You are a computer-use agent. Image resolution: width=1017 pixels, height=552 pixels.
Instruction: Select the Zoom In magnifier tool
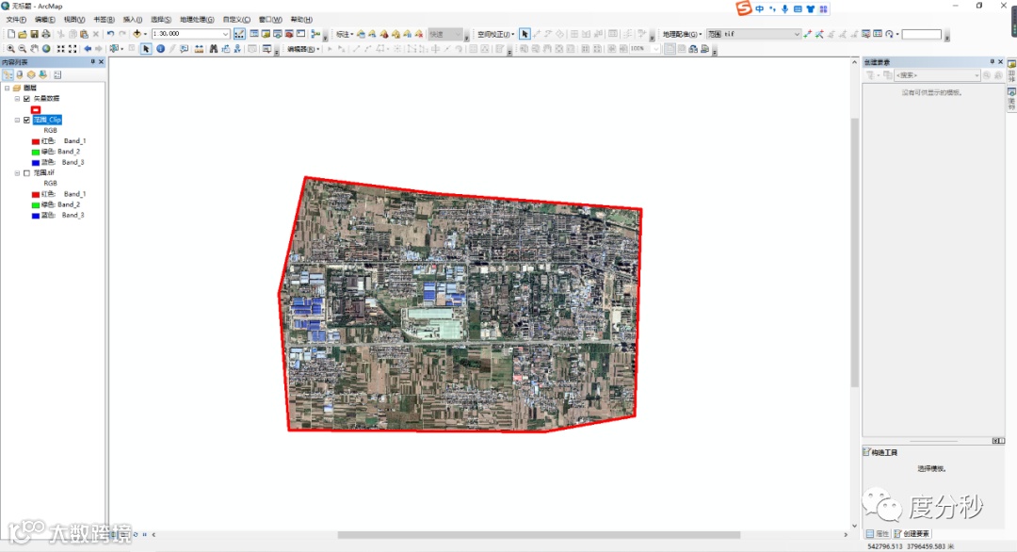10,49
